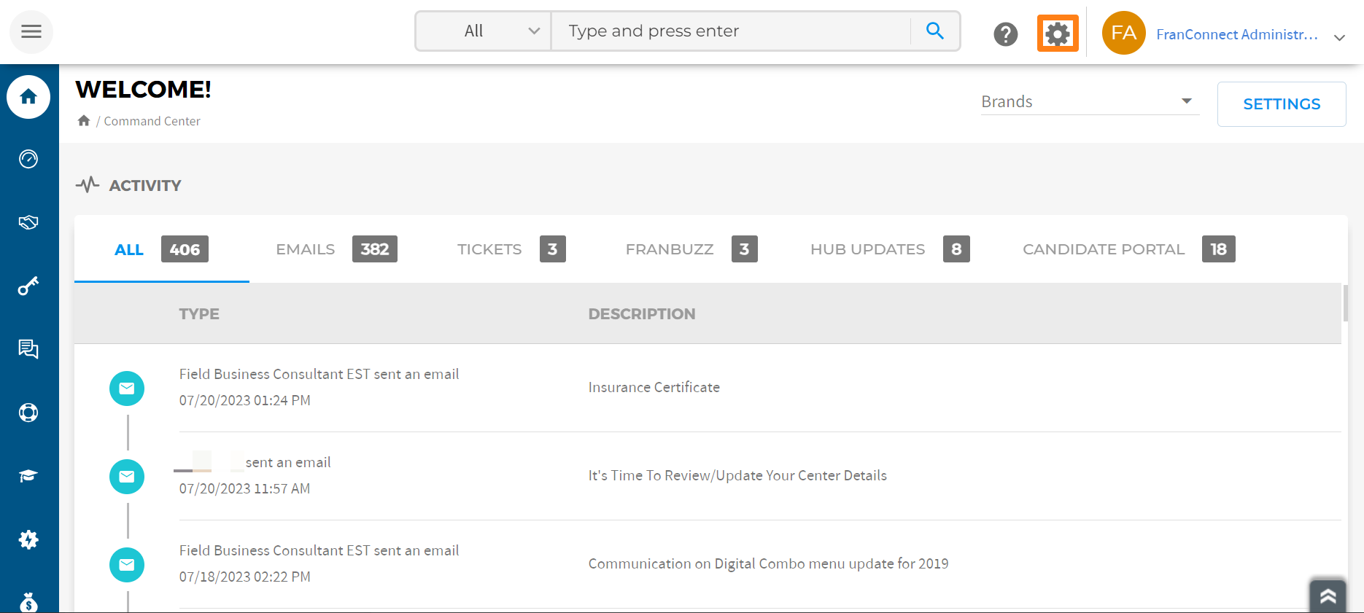Open the highlighted admin gear icon
The height and width of the screenshot is (613, 1364).
(x=1057, y=34)
